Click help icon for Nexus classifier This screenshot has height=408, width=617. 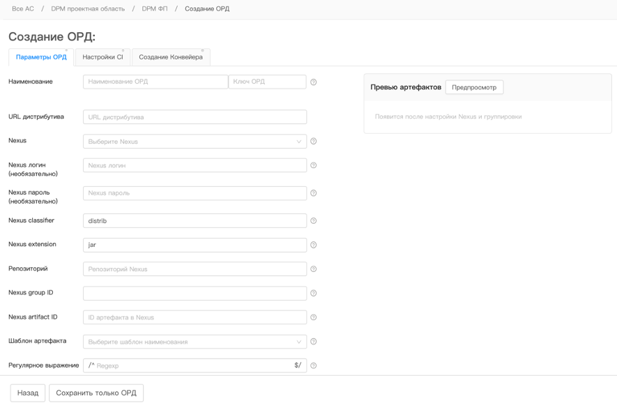click(x=314, y=221)
